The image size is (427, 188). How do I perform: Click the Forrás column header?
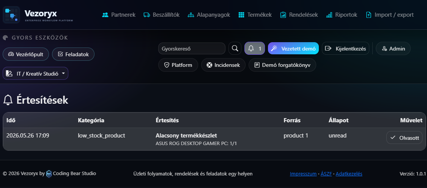pyautogui.click(x=292, y=120)
